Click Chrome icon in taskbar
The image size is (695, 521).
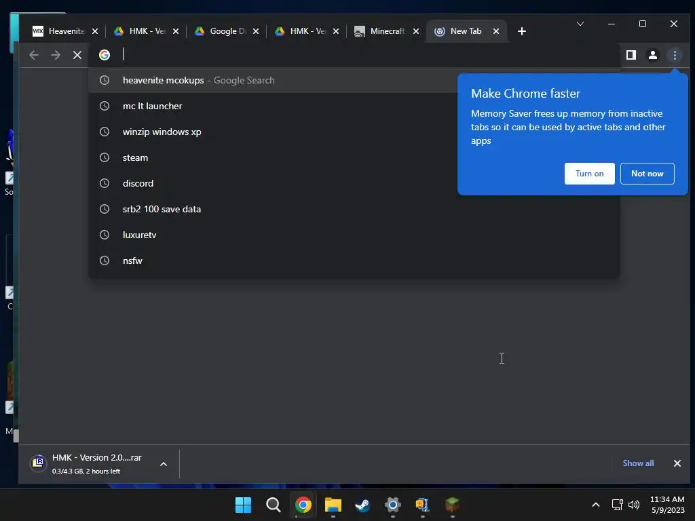click(303, 505)
